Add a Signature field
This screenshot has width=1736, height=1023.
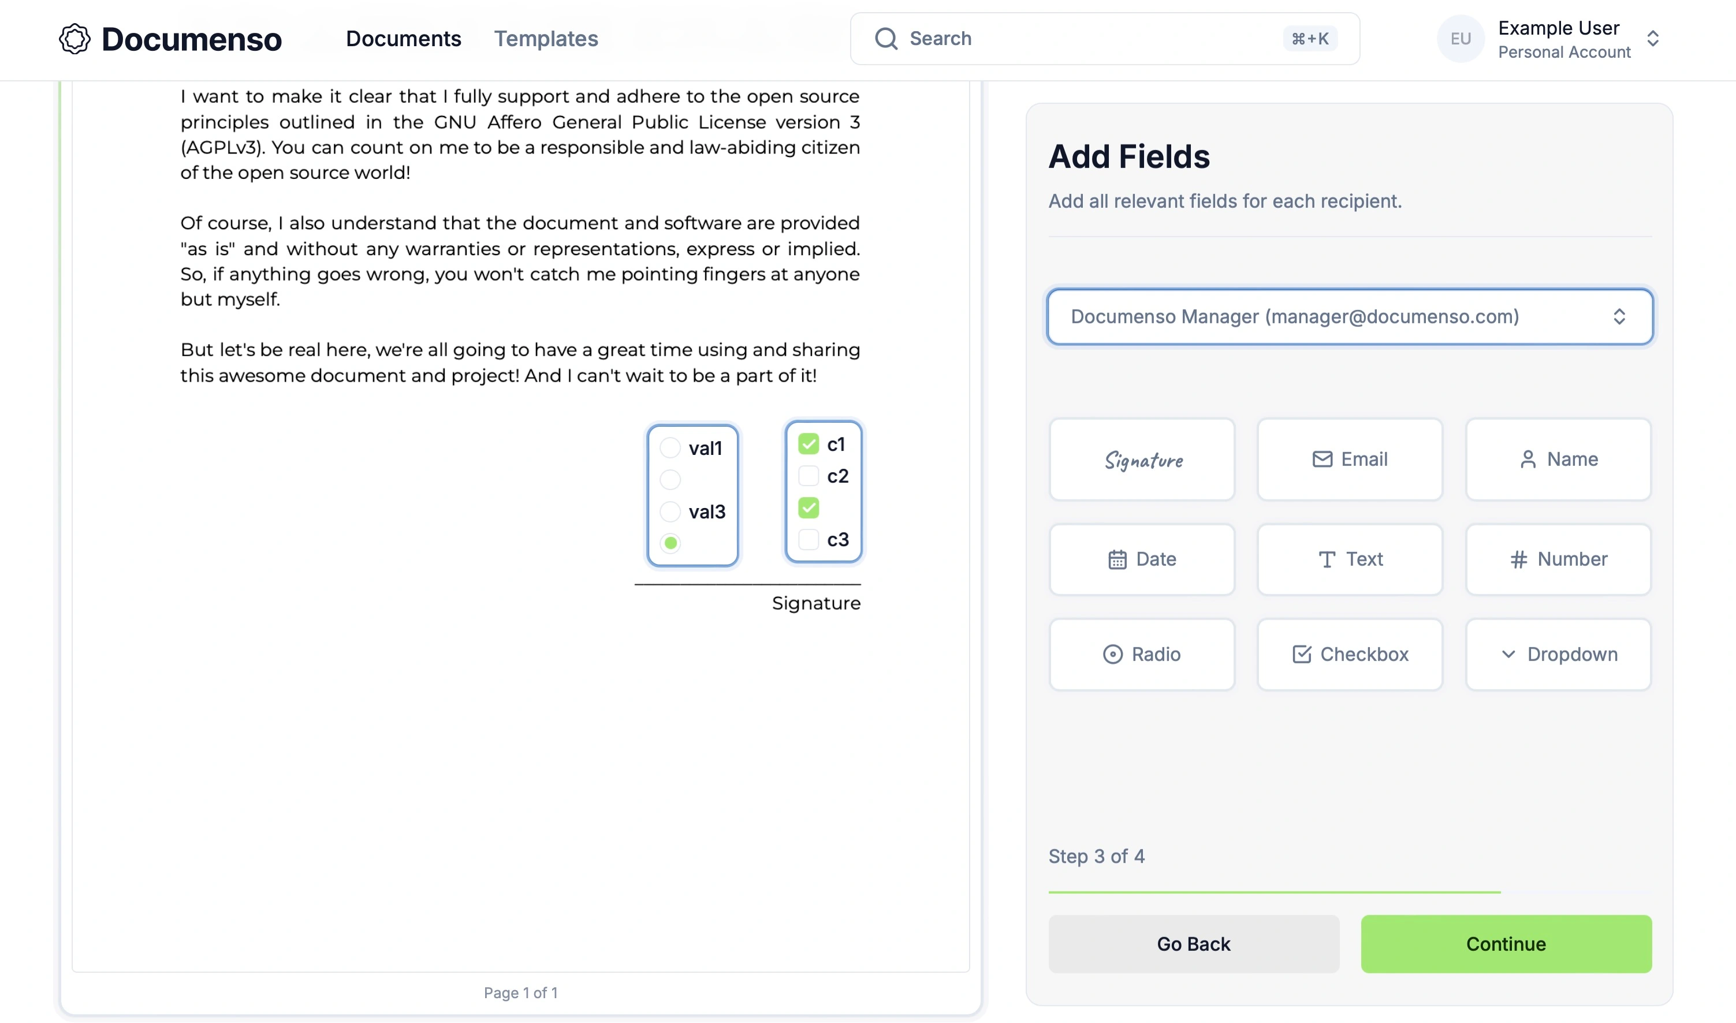pyautogui.click(x=1142, y=459)
